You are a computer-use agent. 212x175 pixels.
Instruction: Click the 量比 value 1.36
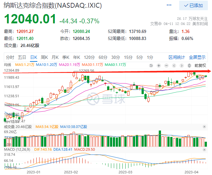(x=186, y=31)
